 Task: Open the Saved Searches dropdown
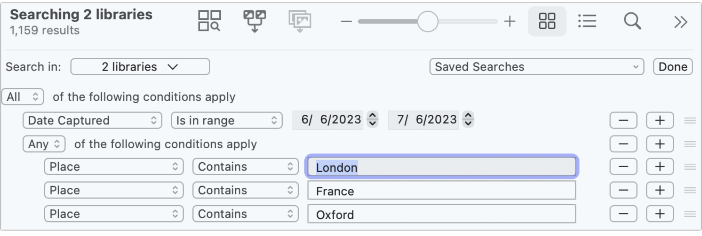(536, 67)
